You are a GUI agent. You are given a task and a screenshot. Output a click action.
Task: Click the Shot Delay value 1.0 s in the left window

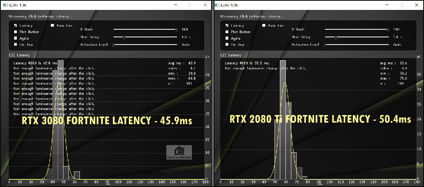(186, 37)
